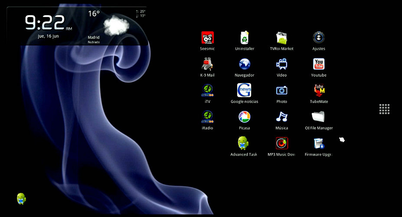Tap the Madrid location label
Screen dimensions: 402x217
[x=94, y=37]
